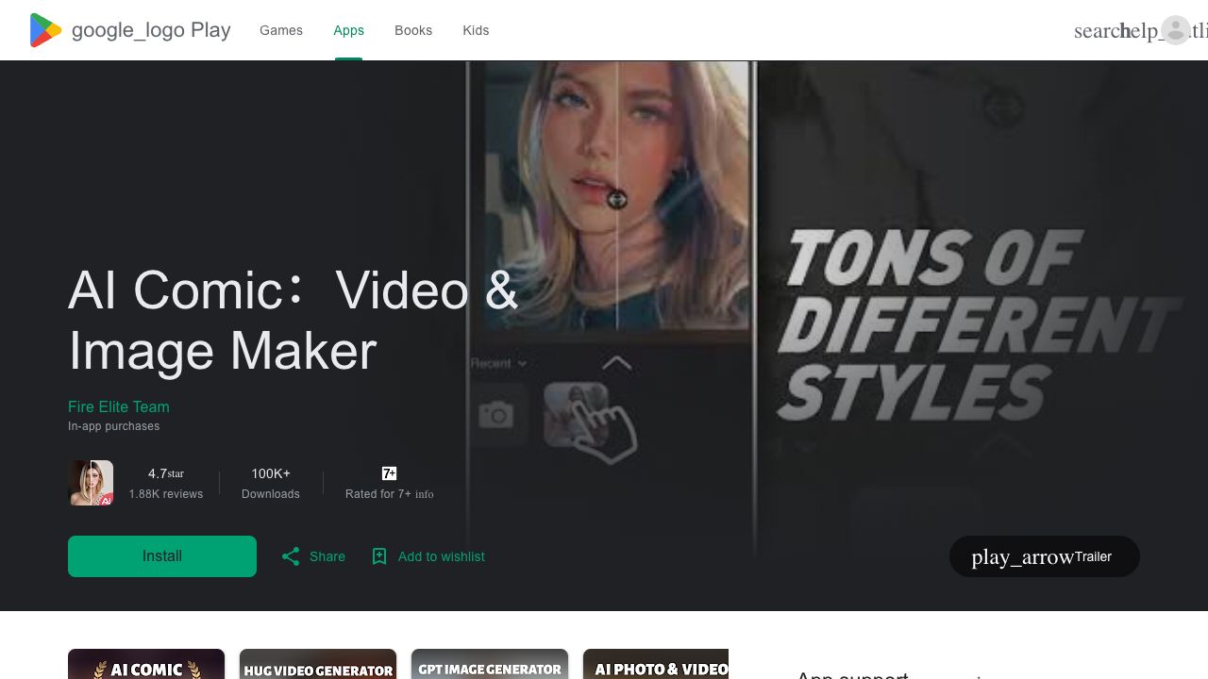This screenshot has width=1208, height=679.
Task: Click the Google Play logo
Action: pos(45,30)
